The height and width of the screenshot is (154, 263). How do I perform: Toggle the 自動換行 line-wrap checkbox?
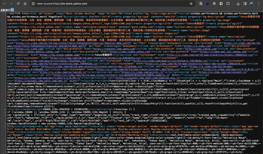12,10
